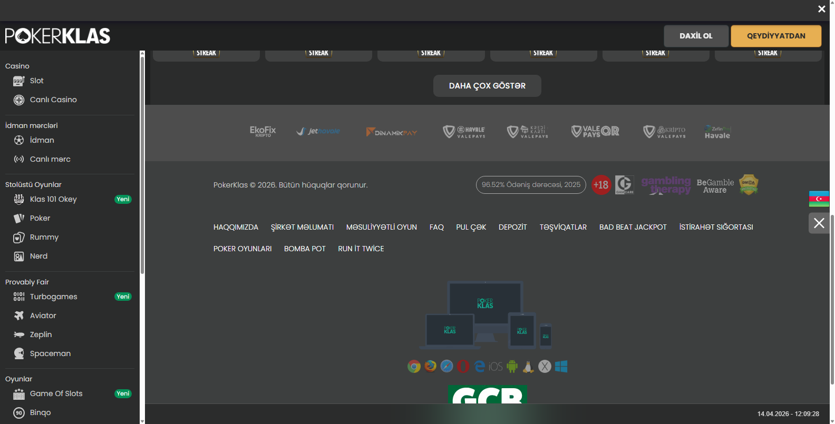Screen dimensions: 835x424
Task: Click the İdman soccer ball icon
Action: click(x=19, y=140)
